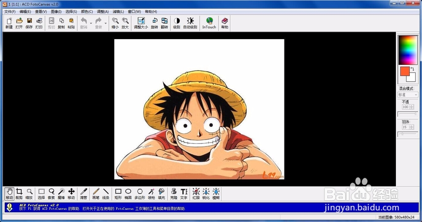The width and height of the screenshot is (422, 222).
Task: Click the 羽饰 feather slider
Action: tap(408, 134)
